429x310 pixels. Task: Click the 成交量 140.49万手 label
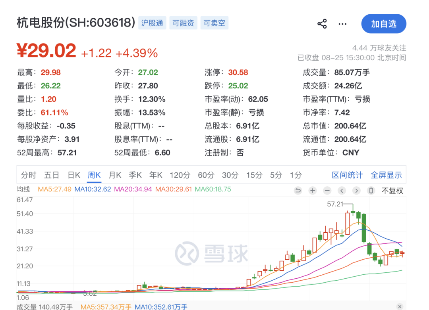point(44,307)
